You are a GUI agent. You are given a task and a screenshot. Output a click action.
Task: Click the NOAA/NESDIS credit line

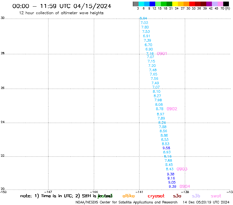tap(127, 202)
